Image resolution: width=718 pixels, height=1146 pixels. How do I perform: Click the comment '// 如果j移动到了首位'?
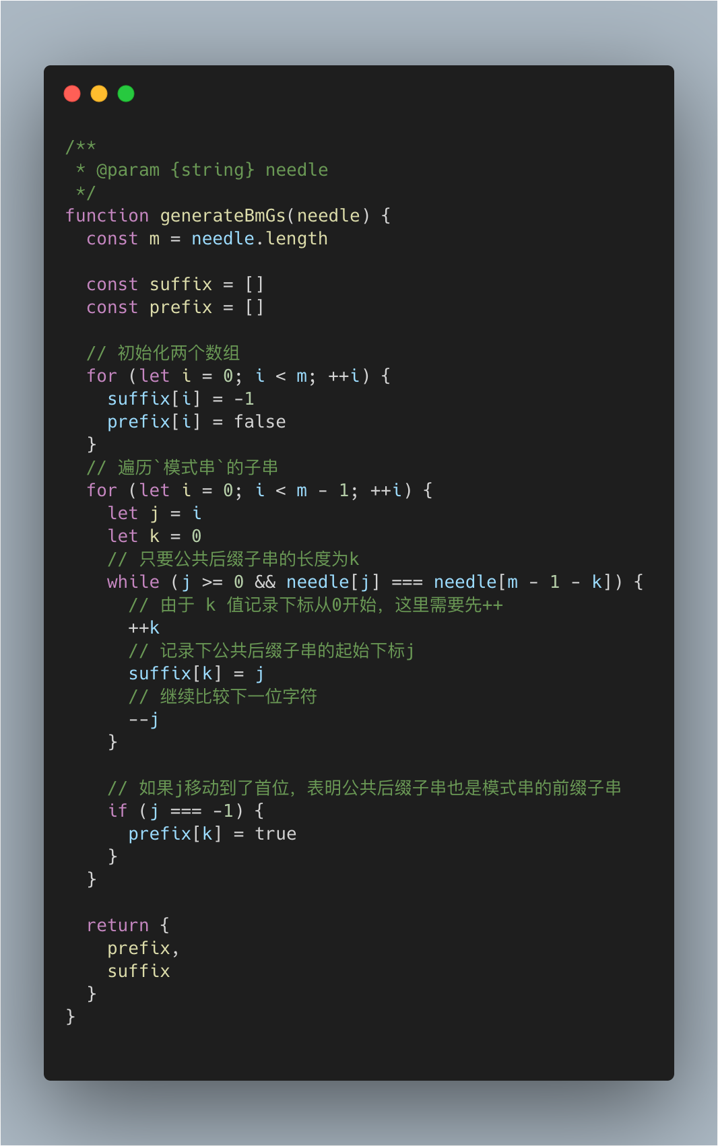pos(364,788)
